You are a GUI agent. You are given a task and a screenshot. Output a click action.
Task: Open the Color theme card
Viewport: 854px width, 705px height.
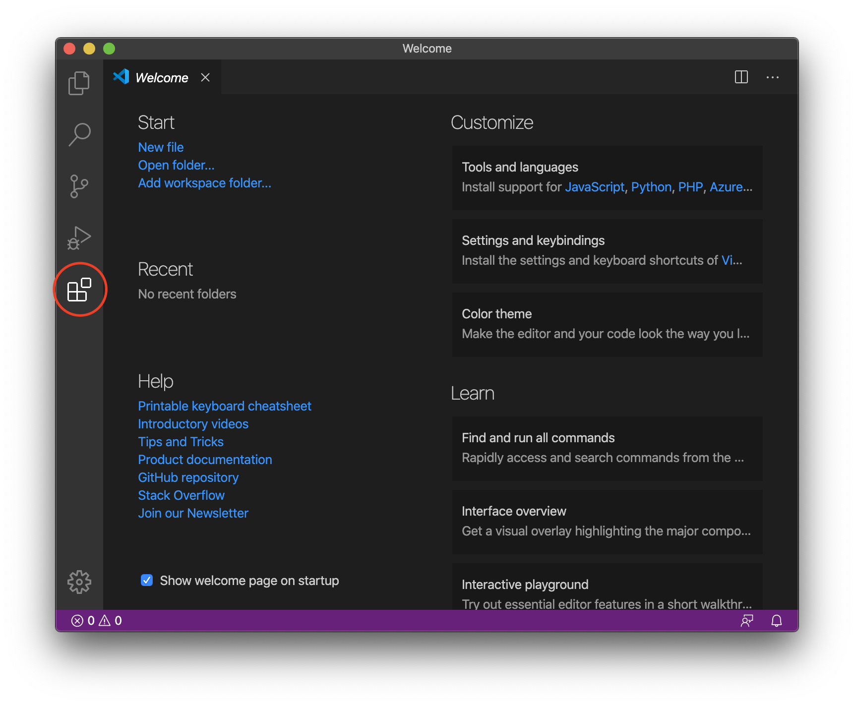pyautogui.click(x=608, y=324)
